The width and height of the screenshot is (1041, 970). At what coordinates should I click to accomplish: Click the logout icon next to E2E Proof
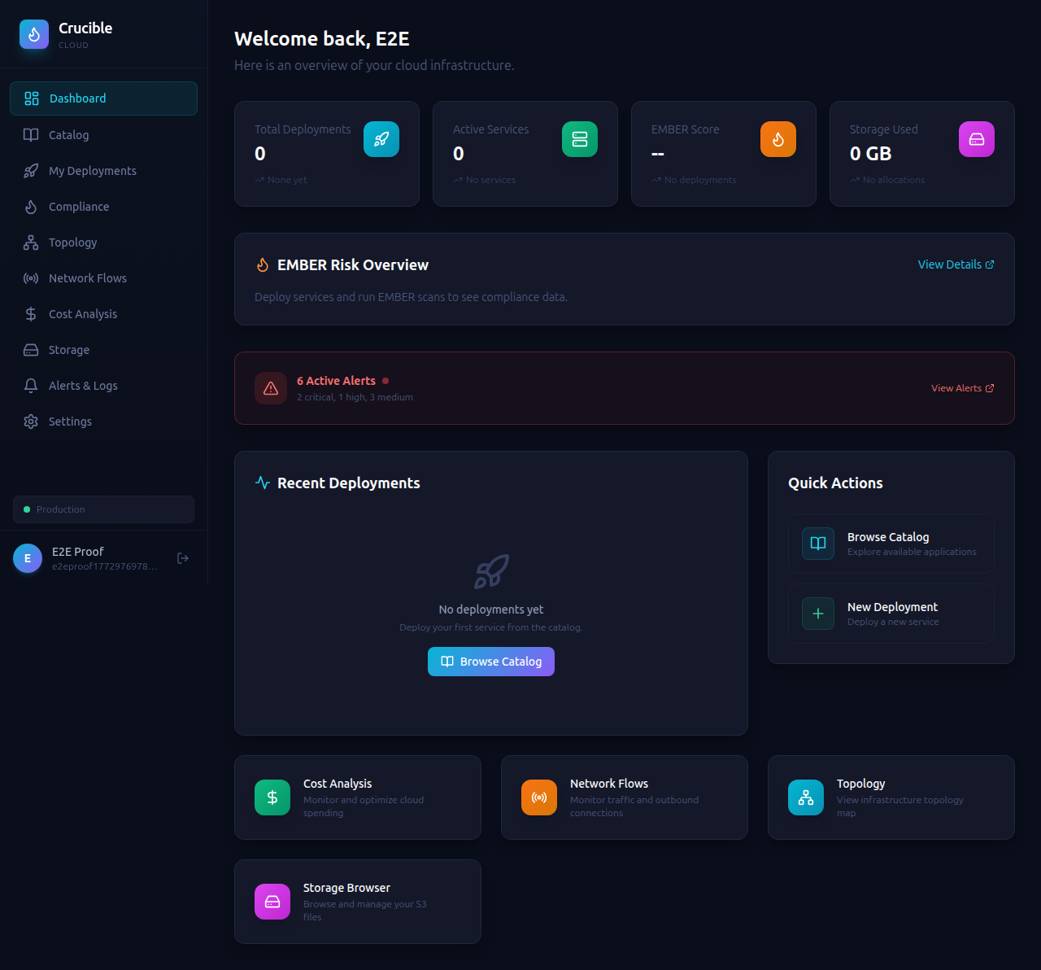pos(182,558)
